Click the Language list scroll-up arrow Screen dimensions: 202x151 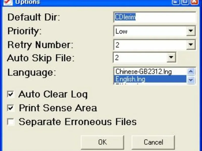191,71
